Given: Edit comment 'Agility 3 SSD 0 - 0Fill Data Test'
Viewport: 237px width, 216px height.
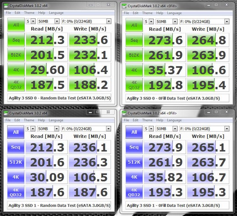Looking at the screenshot, I should coord(177,98).
